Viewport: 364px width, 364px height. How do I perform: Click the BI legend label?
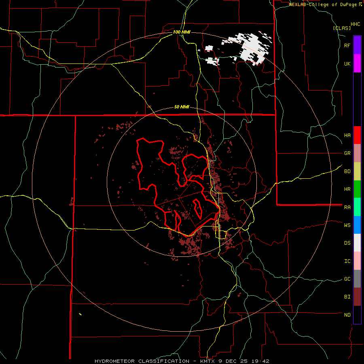pyautogui.click(x=347, y=297)
